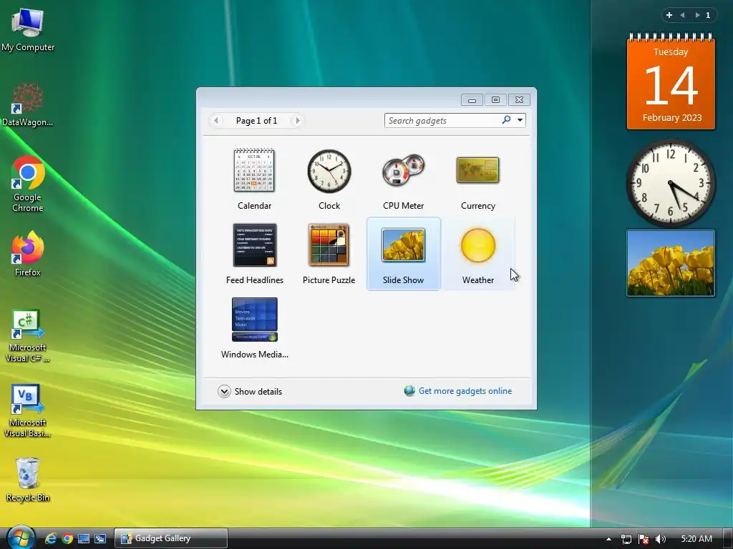
Task: Click sidebar previous page arrow
Action: click(x=682, y=16)
